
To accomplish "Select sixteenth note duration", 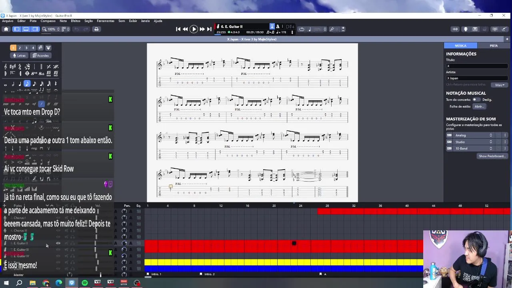I will 34,84.
